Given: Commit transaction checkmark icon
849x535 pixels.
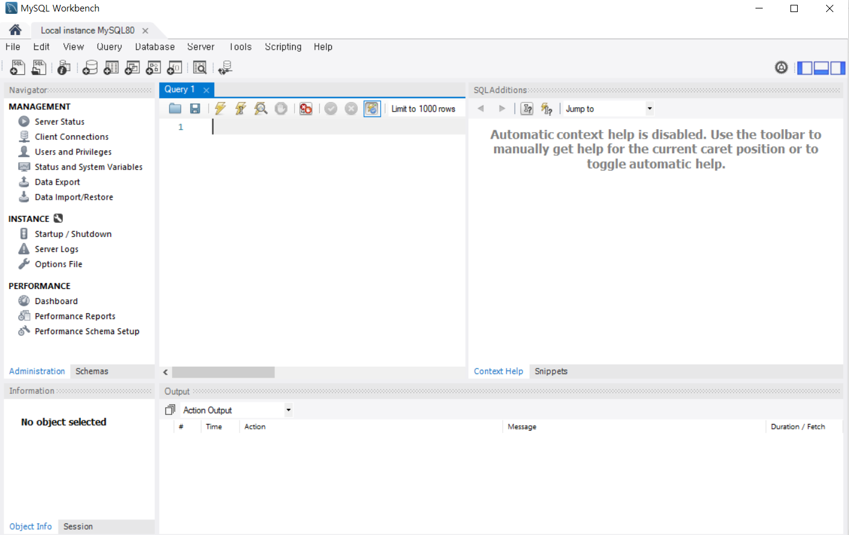Looking at the screenshot, I should pos(331,109).
